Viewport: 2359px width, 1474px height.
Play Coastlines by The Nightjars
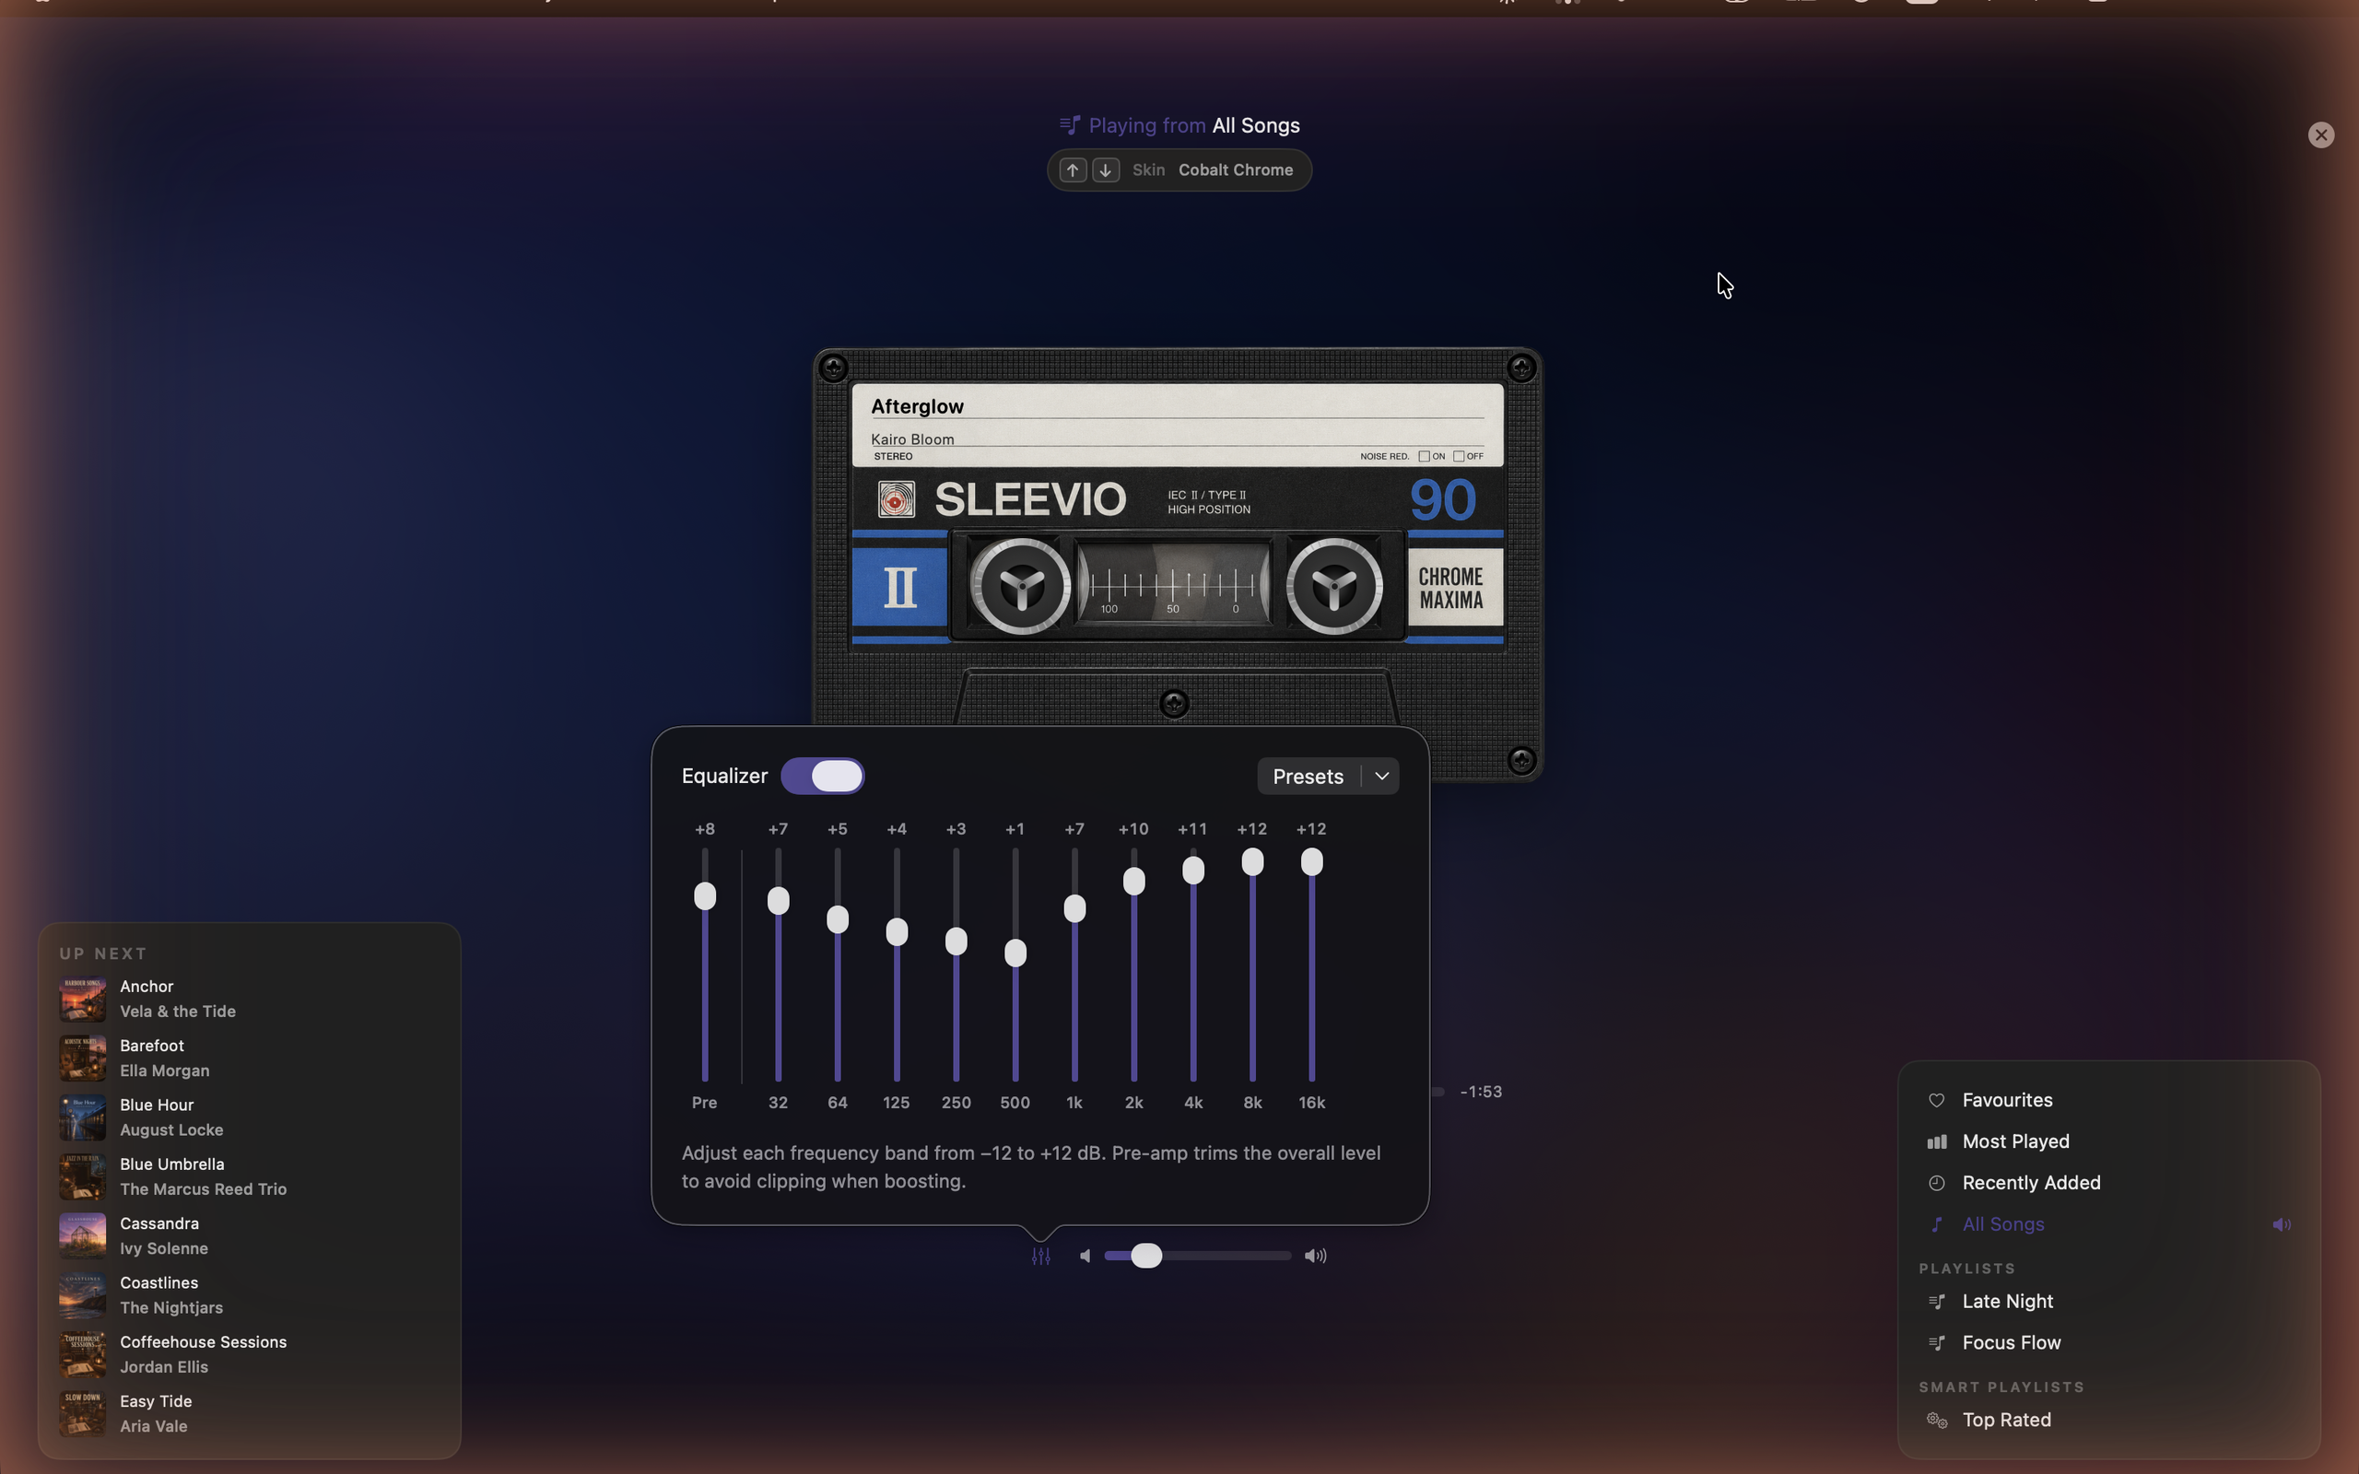(250, 1295)
